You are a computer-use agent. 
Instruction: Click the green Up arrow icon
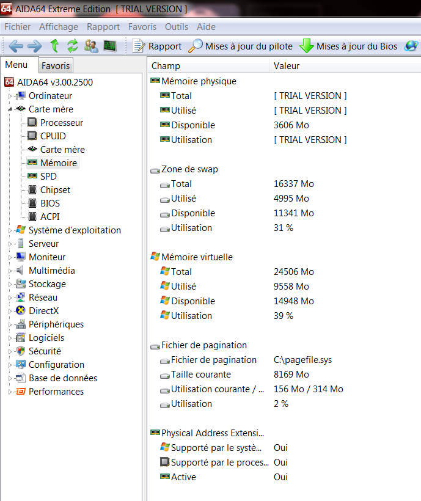pyautogui.click(x=54, y=46)
